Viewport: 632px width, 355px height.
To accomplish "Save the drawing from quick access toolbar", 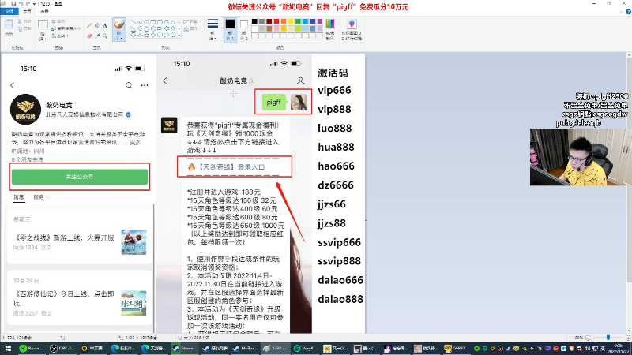I will tap(13, 4).
